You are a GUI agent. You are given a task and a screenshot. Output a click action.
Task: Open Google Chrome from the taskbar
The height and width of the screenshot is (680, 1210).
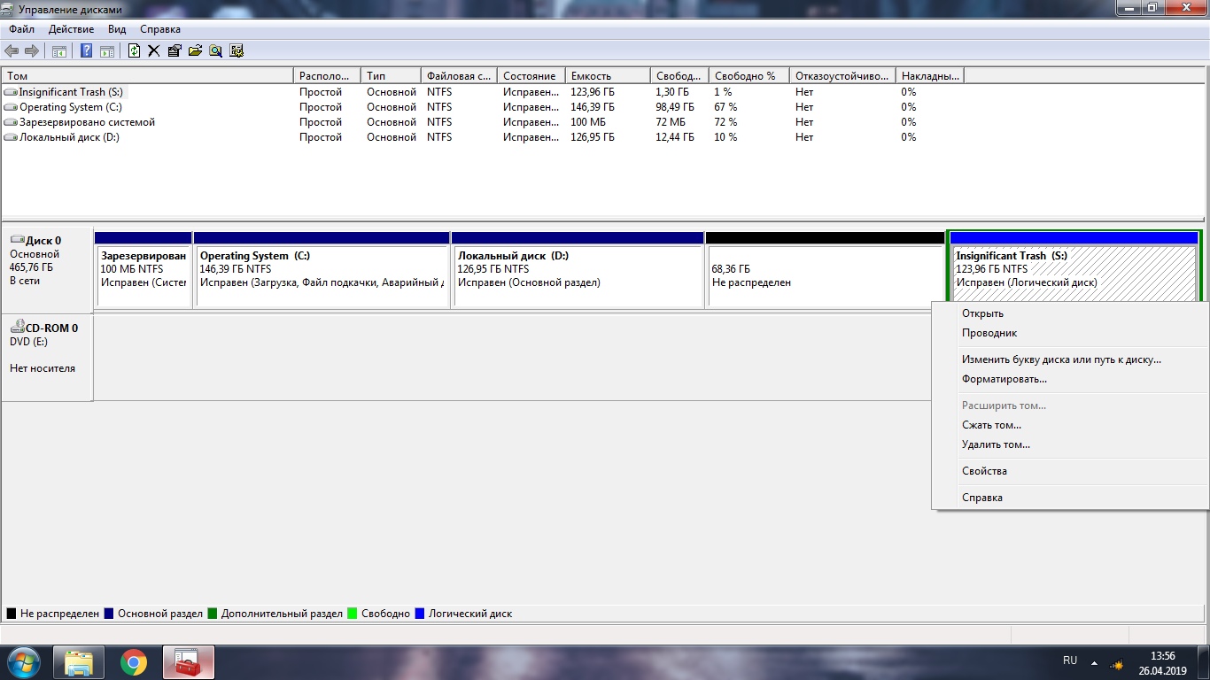click(x=134, y=663)
